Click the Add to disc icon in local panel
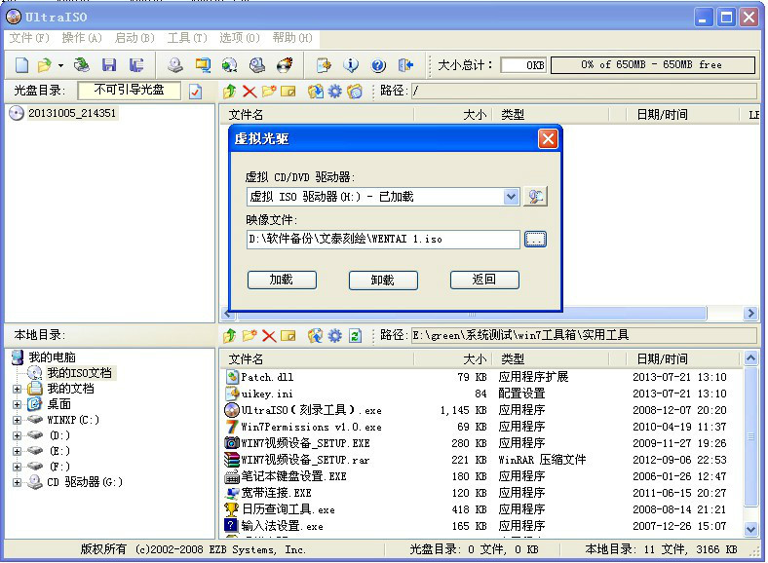The image size is (768, 563). [x=316, y=335]
